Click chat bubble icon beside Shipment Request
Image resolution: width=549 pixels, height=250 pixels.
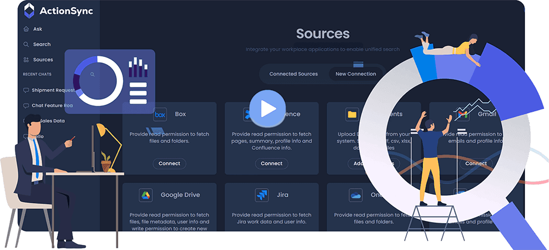(x=26, y=90)
